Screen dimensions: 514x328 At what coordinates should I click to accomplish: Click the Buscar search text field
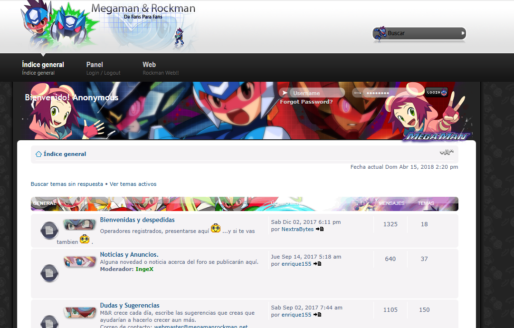pos(422,33)
